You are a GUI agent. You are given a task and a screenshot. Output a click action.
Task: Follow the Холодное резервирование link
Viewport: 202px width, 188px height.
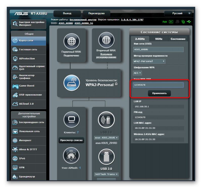click(x=106, y=56)
